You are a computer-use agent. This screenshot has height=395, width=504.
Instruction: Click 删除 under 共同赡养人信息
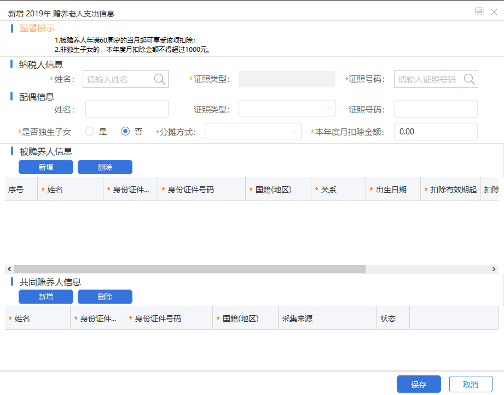105,297
